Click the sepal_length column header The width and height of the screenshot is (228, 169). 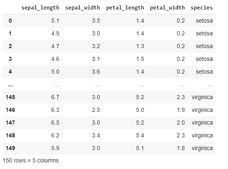40,8
